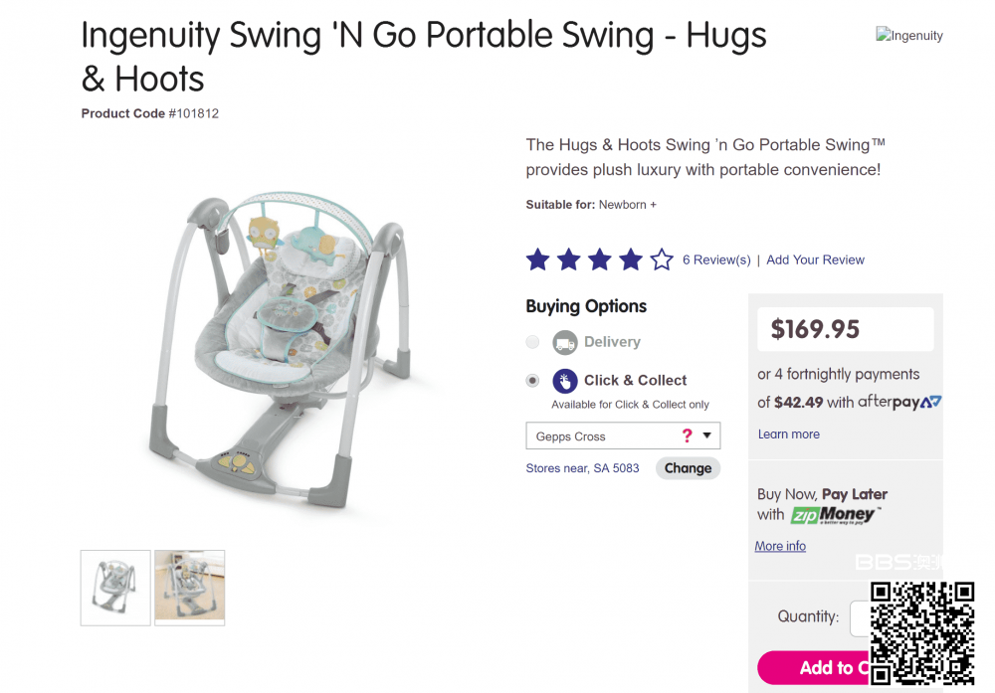This screenshot has width=995, height=693.
Task: Click the afterpay Learn more link
Action: pos(788,434)
